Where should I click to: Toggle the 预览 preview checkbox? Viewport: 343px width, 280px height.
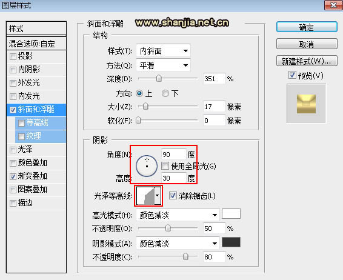pyautogui.click(x=292, y=75)
